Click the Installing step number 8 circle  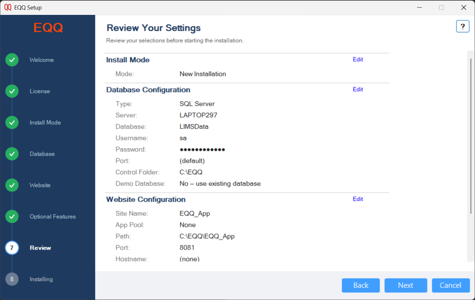12,279
